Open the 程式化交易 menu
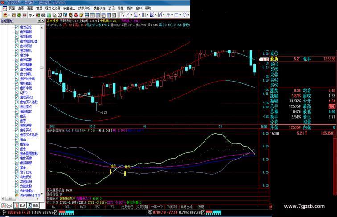 (53, 8)
